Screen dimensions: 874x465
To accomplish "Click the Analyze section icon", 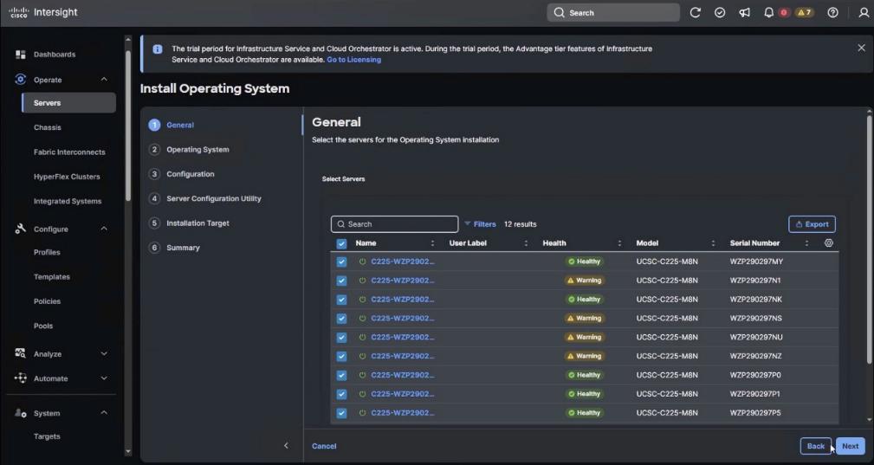I will point(21,353).
